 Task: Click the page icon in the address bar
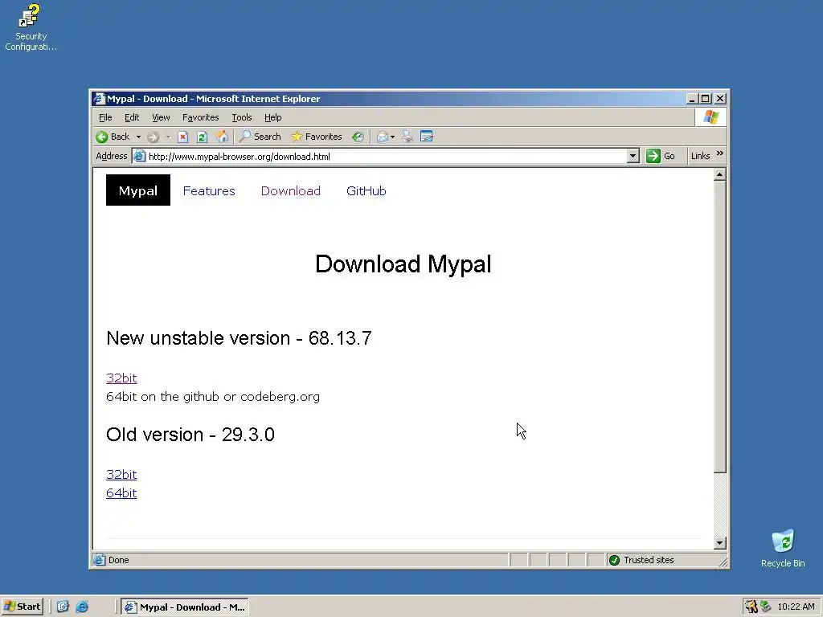[x=139, y=157]
